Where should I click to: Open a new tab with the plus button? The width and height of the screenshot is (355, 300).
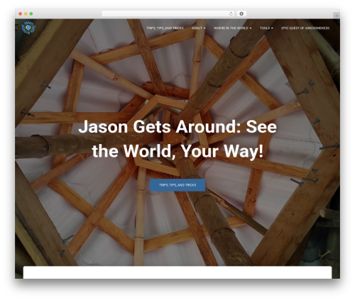337,16
